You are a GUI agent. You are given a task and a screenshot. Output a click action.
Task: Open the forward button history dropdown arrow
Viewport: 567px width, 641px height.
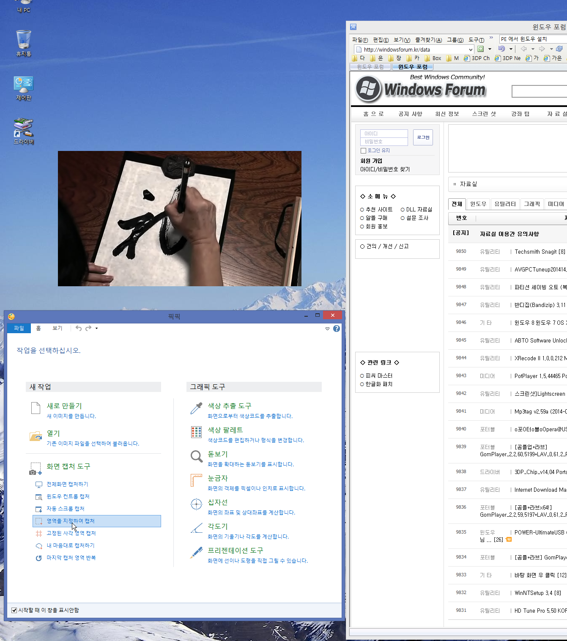(x=551, y=49)
